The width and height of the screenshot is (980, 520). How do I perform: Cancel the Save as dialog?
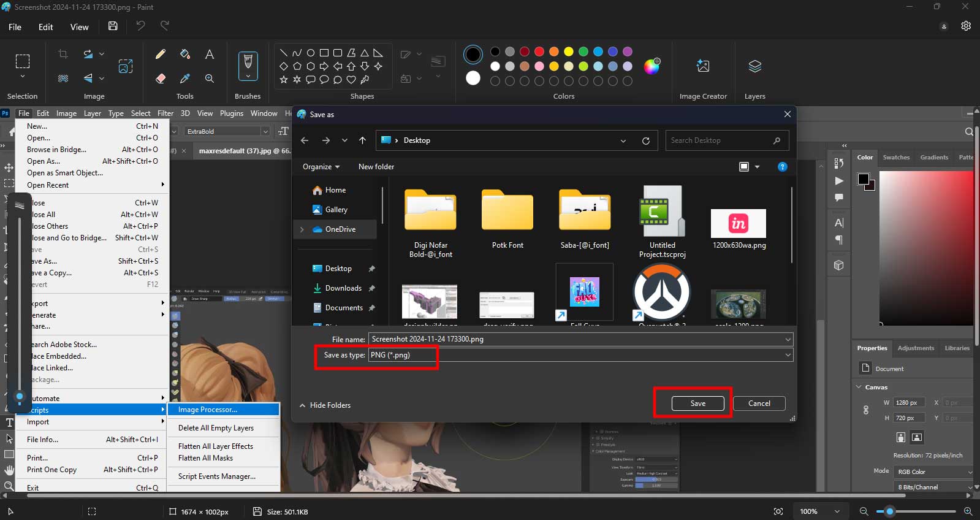pyautogui.click(x=759, y=403)
